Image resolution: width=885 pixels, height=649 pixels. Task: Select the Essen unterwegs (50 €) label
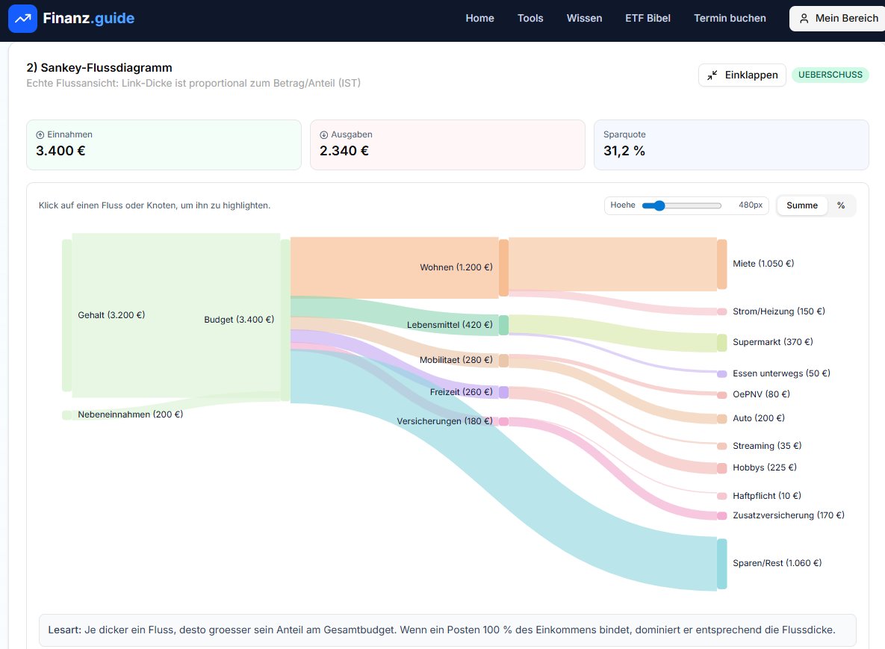click(x=781, y=373)
